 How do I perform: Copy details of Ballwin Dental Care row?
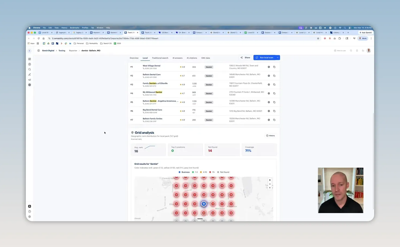click(274, 76)
